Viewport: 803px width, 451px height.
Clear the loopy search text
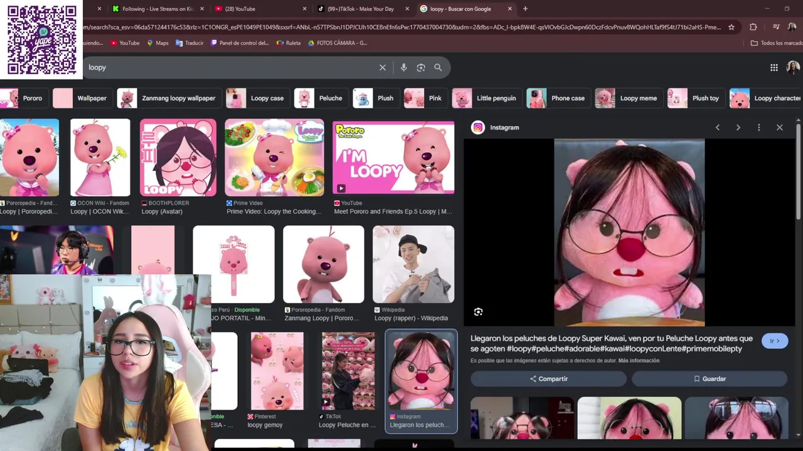point(383,68)
